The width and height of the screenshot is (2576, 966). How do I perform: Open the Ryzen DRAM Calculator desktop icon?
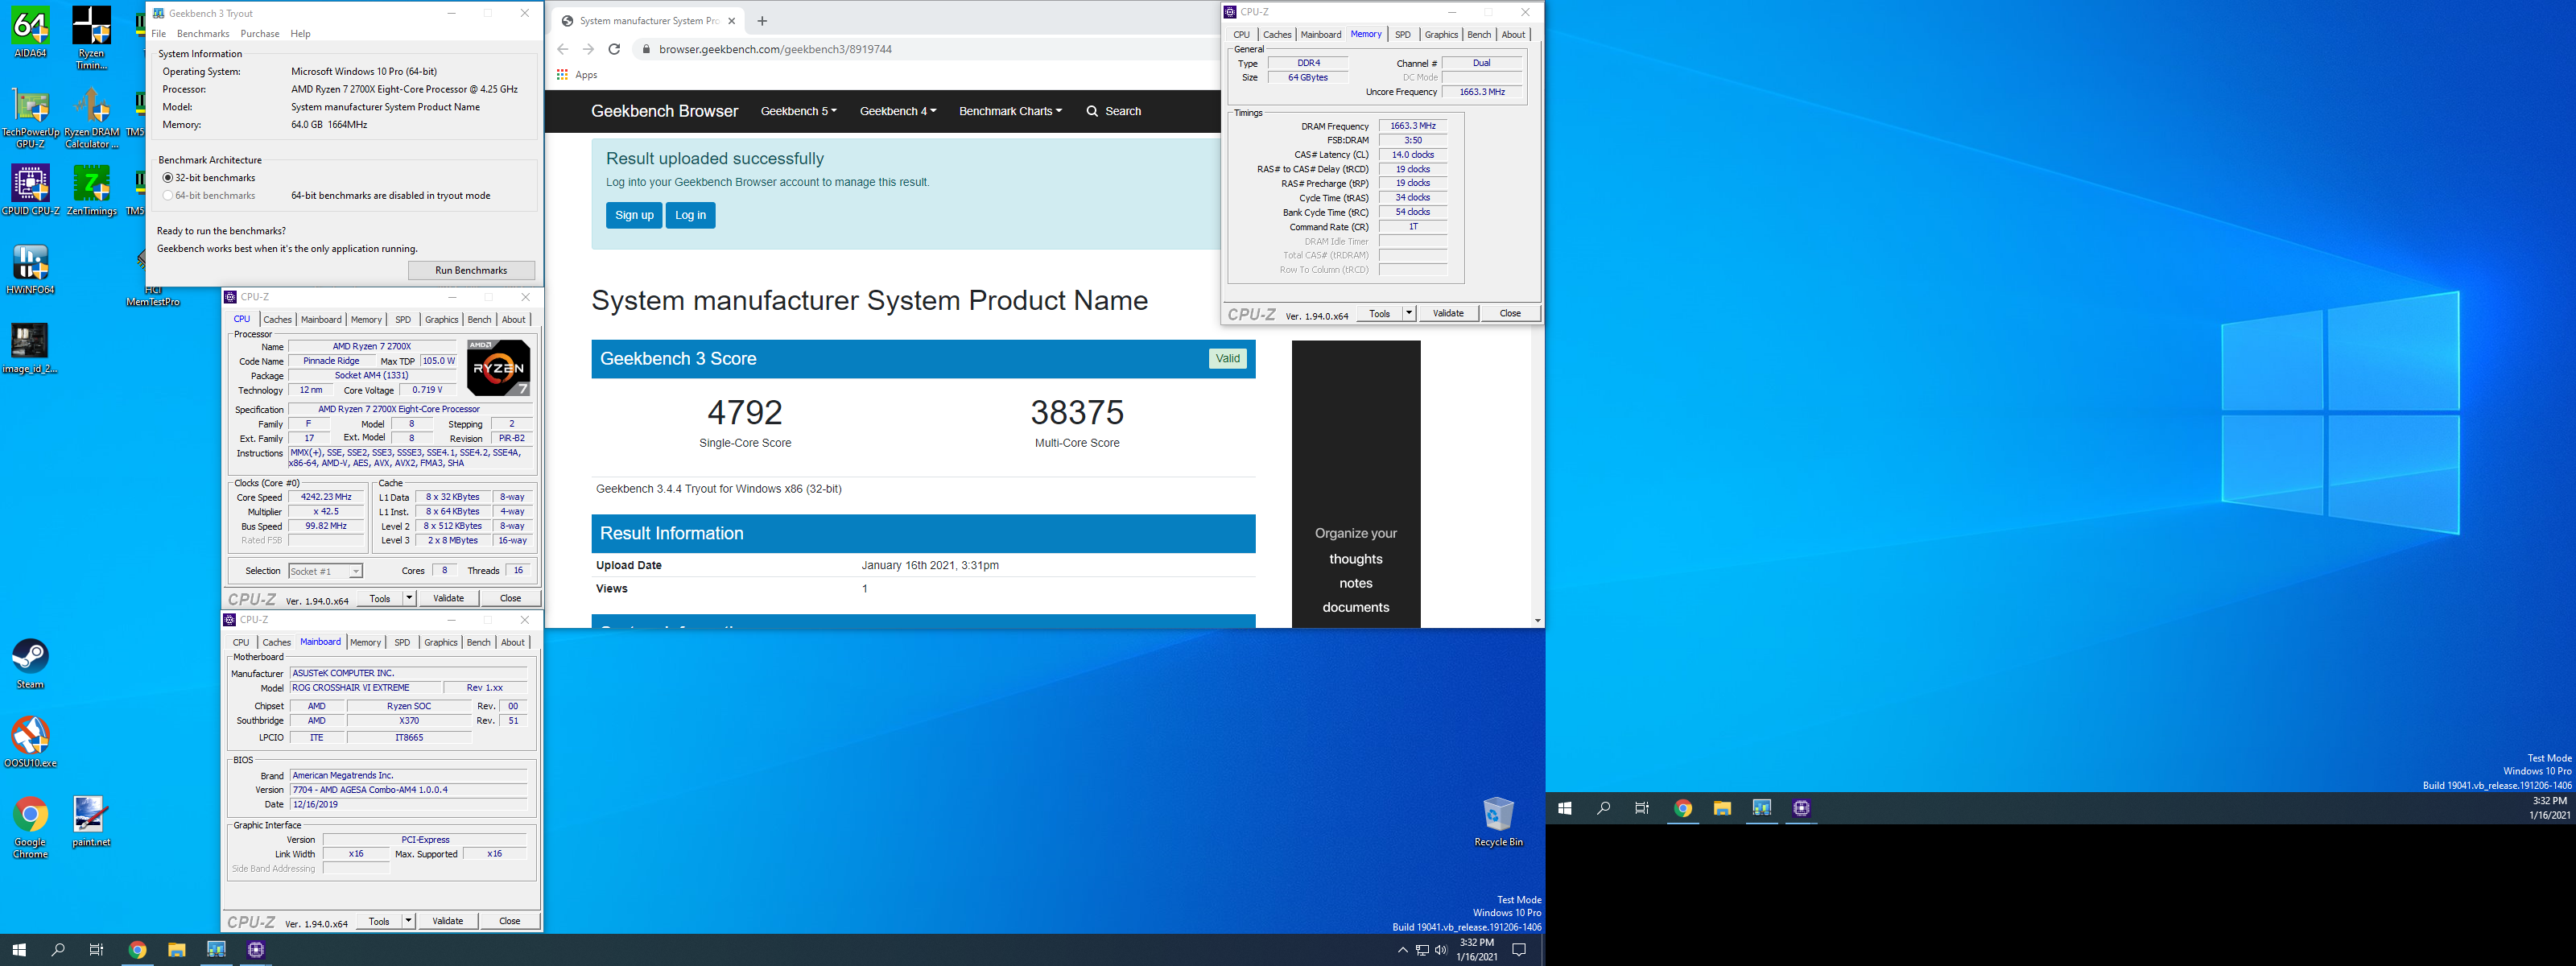(91, 117)
